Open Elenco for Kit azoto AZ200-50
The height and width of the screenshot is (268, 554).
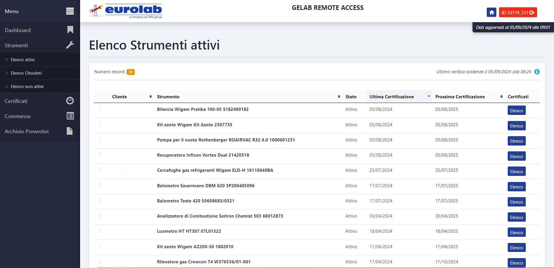click(516, 248)
